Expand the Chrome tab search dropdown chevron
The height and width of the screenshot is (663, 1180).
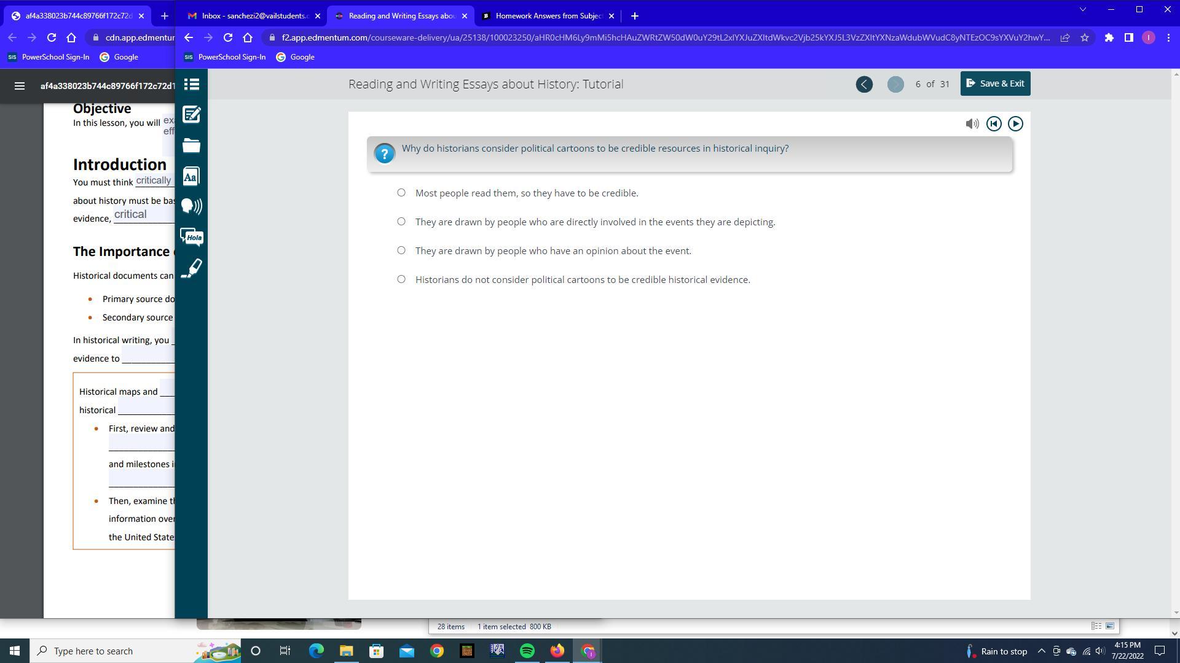pyautogui.click(x=1083, y=10)
